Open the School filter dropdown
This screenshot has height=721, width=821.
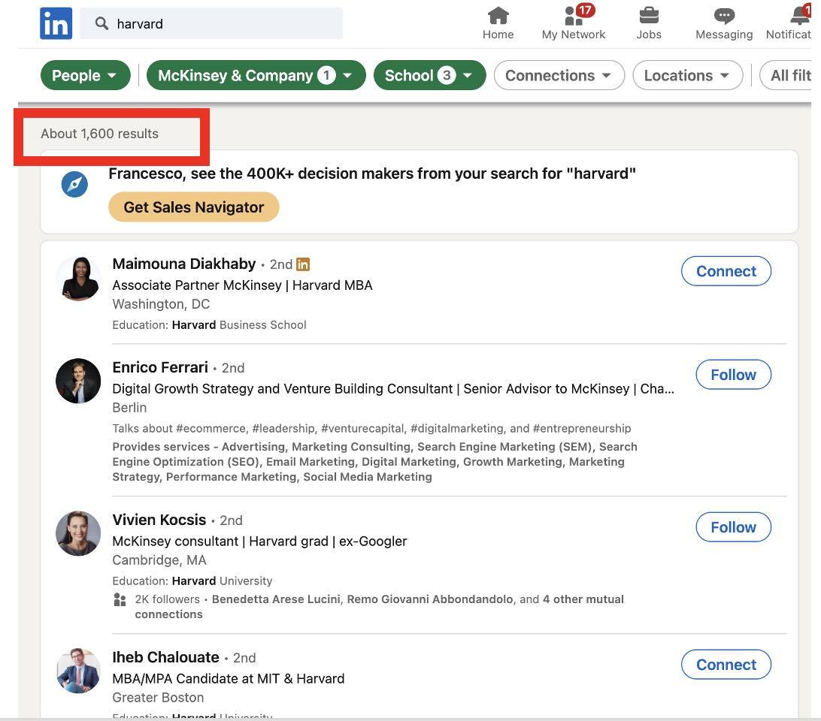(429, 75)
